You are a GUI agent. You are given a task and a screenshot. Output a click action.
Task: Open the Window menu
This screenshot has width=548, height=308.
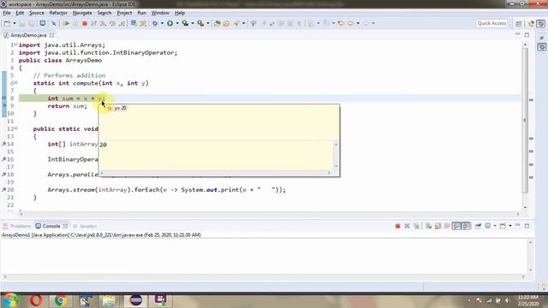(160, 13)
